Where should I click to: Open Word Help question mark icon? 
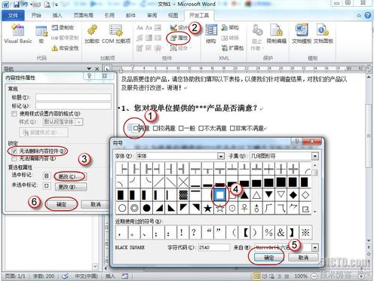367,16
